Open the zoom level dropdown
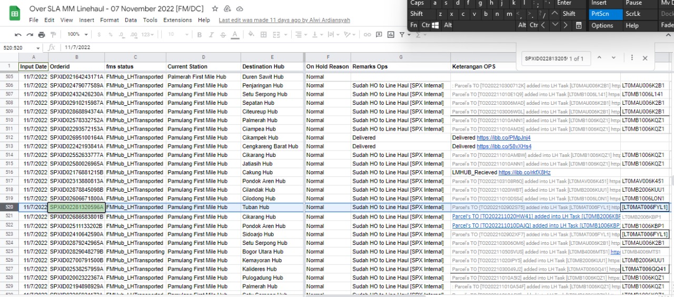Screen dimensions: 674x297 click(x=77, y=35)
